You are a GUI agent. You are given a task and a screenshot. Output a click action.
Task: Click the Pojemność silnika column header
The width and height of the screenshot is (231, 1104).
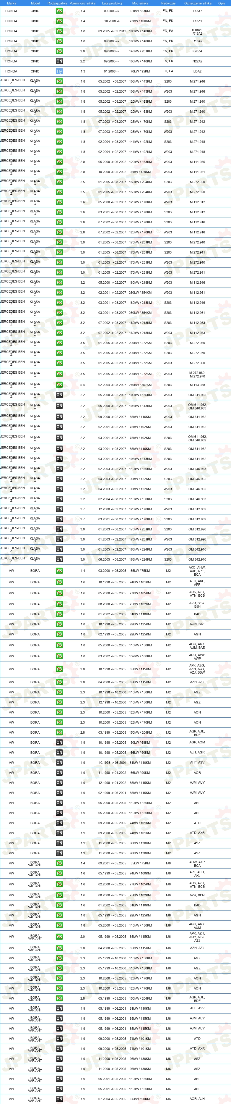point(82,3)
